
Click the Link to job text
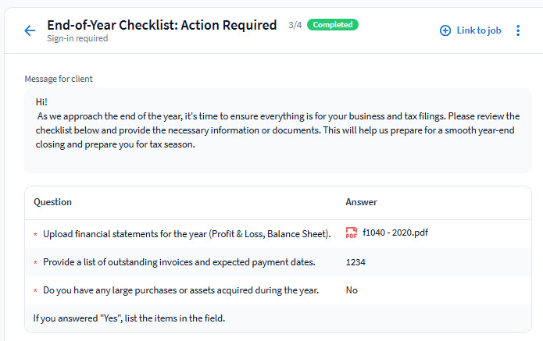coord(478,30)
